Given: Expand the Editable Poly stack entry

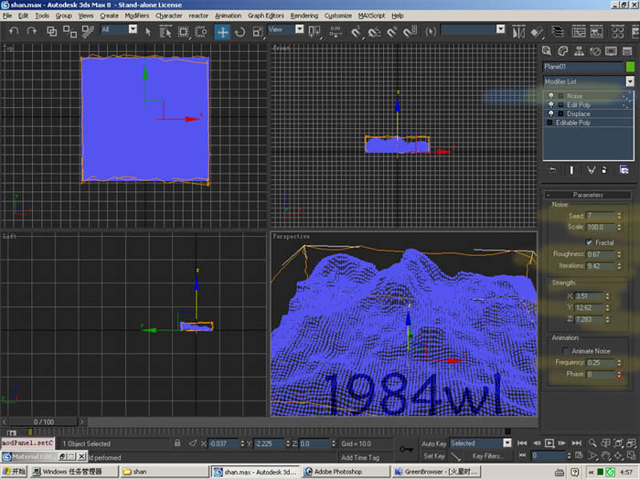Looking at the screenshot, I should click(x=549, y=123).
